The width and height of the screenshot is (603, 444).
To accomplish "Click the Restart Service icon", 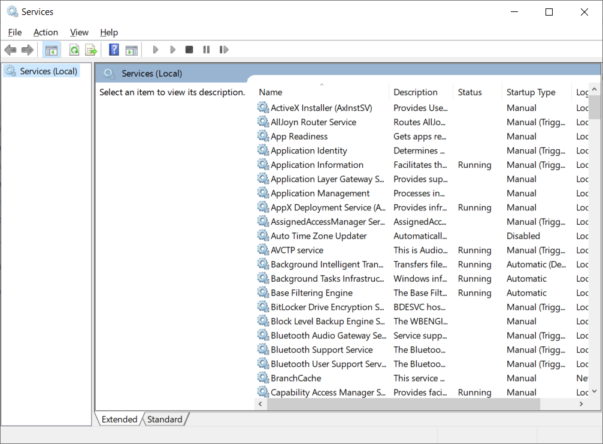I will click(224, 50).
